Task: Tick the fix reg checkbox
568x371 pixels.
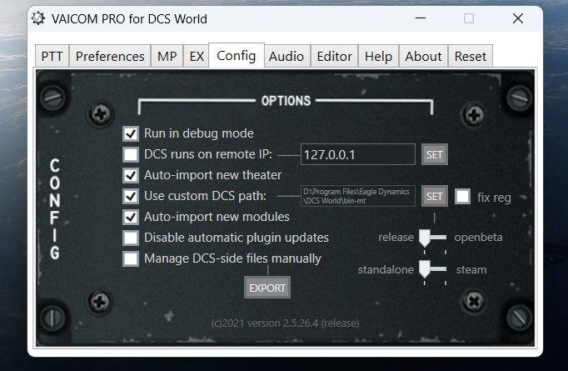Action: pos(462,196)
